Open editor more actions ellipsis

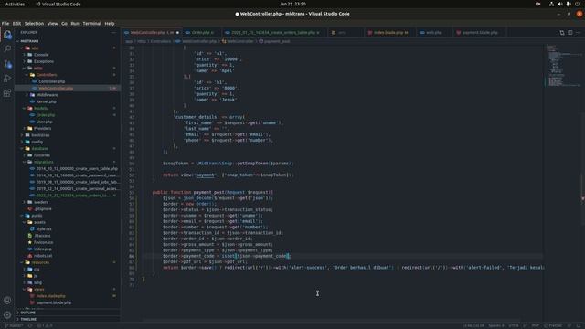pos(578,33)
